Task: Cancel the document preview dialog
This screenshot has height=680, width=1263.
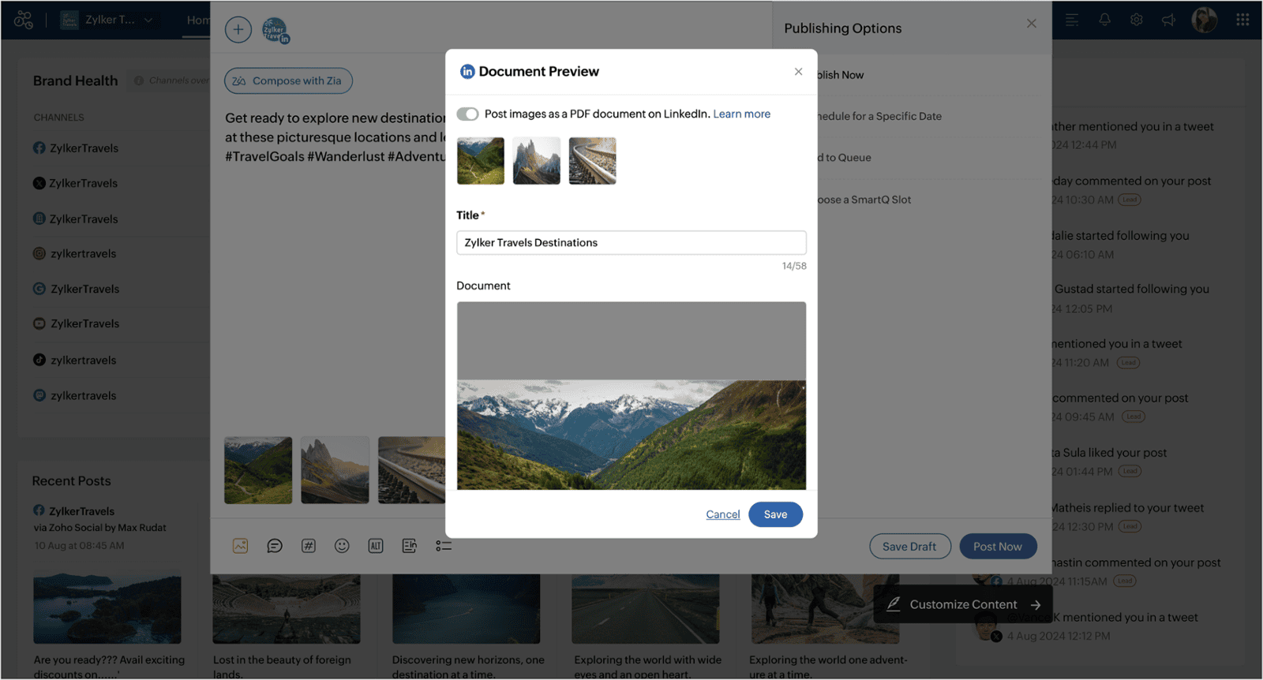Action: 722,514
